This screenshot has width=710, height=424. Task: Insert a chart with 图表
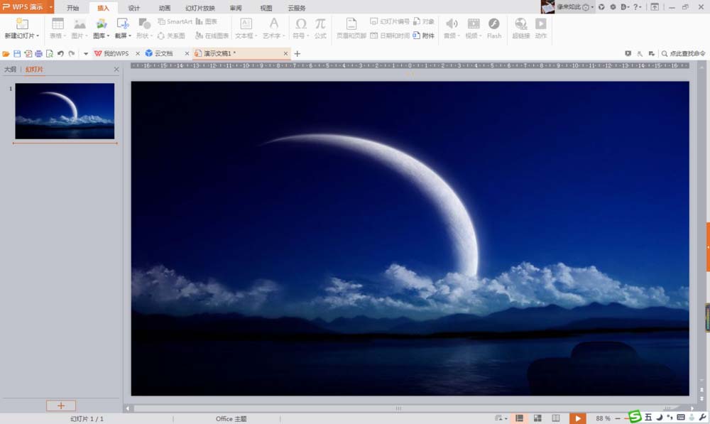coord(207,21)
